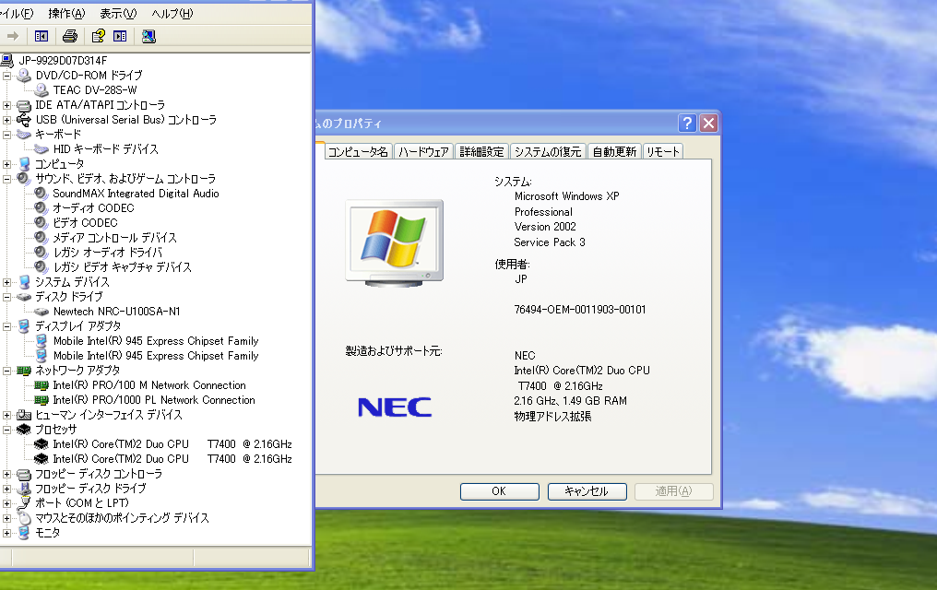Screen dimensions: 937x590
Task: Click the フロッピー ディスク ドライブ icon
Action: (24, 489)
